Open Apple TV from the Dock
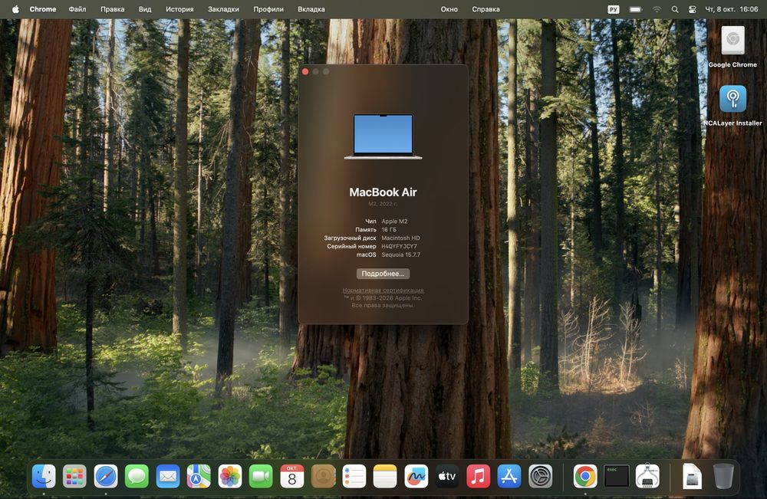Viewport: 767px width, 499px height. point(447,476)
